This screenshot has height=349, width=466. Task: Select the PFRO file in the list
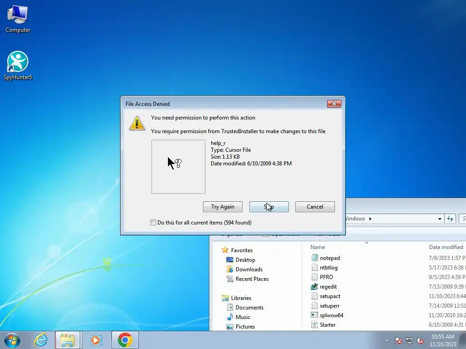[x=326, y=277]
